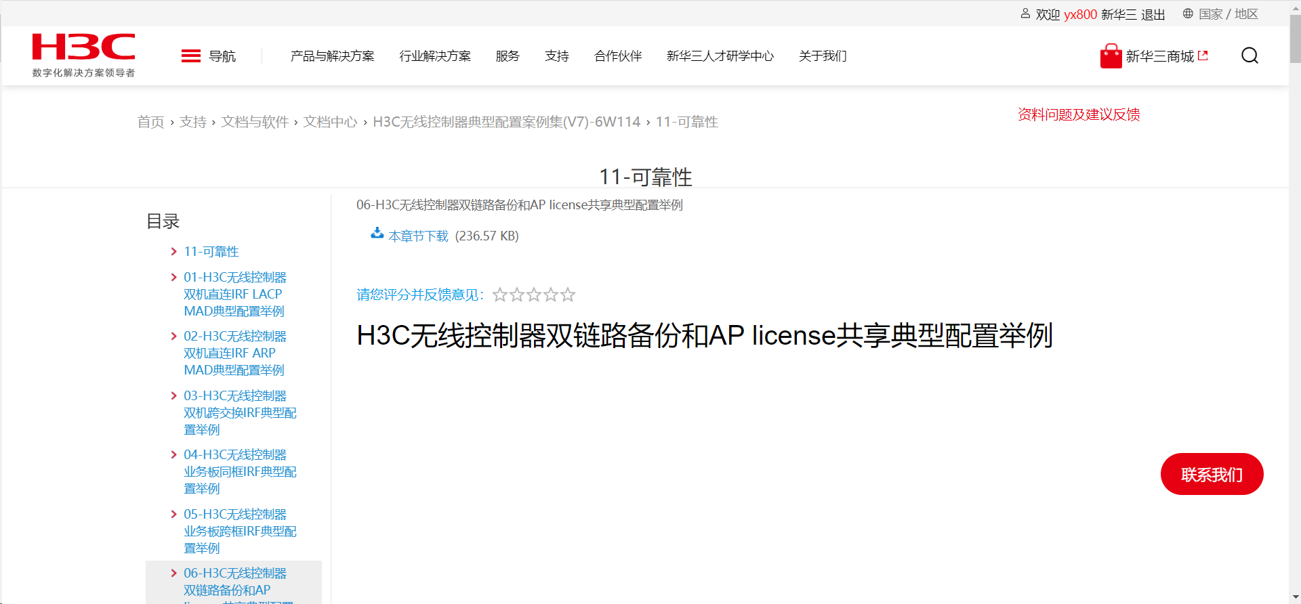The width and height of the screenshot is (1301, 604).
Task: Expand the 11-可靠性 tree arrow
Action: pos(174,252)
